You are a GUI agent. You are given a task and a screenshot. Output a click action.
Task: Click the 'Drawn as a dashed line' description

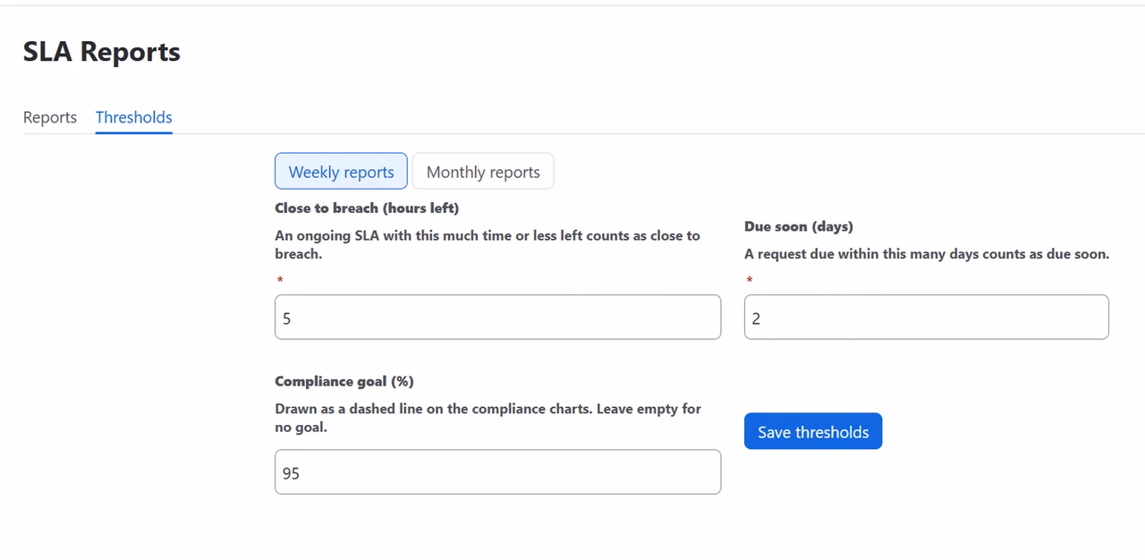pos(488,418)
